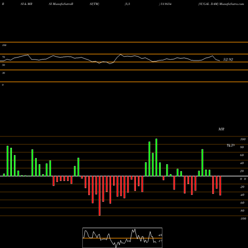Click the '511654' stock code text

pyautogui.click(x=166, y=4)
